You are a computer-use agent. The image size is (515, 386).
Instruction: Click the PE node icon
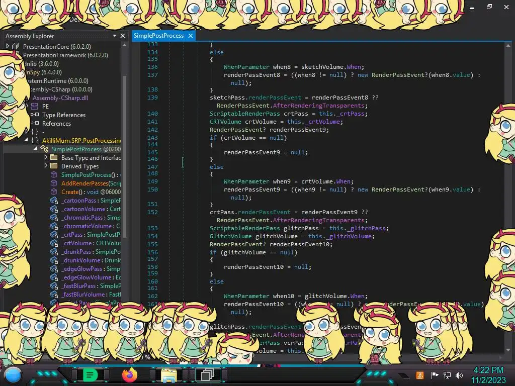[35, 106]
